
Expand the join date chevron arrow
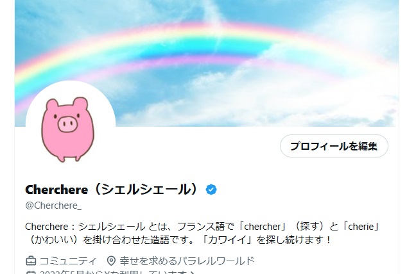click(193, 273)
